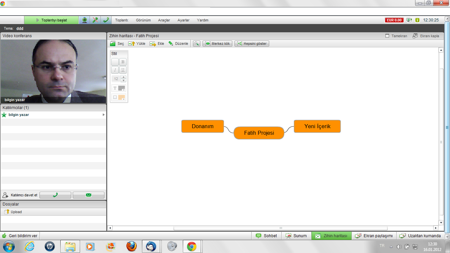Click Katılımcı davet et add-person icon
The height and width of the screenshot is (253, 450).
click(5, 195)
